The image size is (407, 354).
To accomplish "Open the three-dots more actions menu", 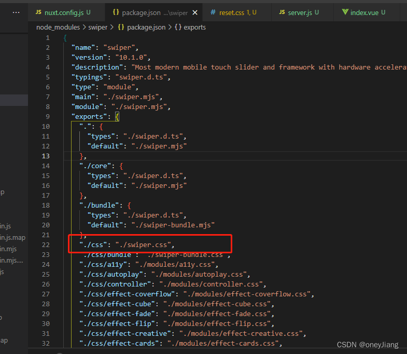I will click(16, 12).
